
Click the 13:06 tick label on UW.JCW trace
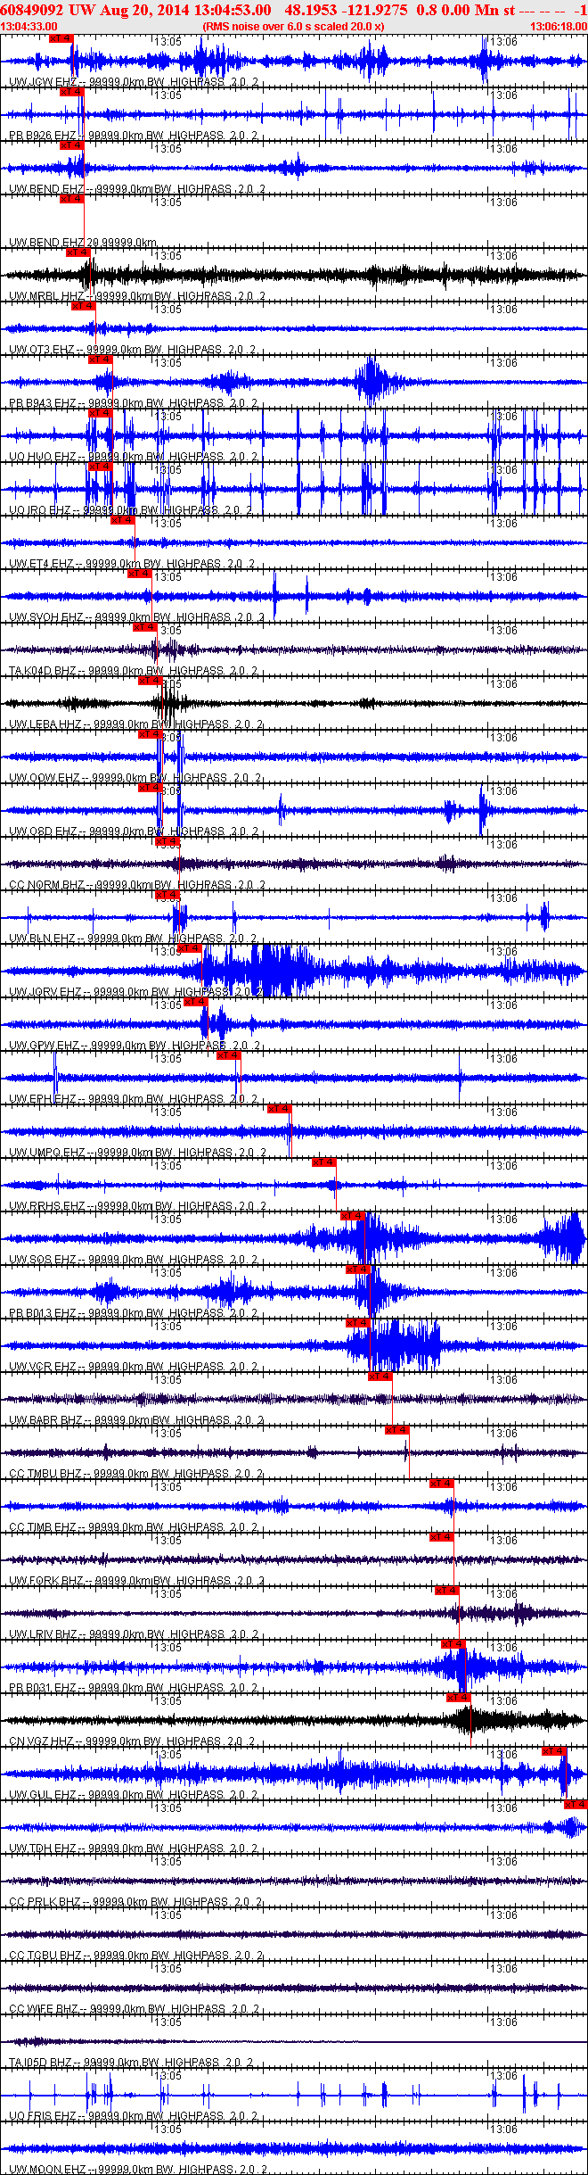504,42
